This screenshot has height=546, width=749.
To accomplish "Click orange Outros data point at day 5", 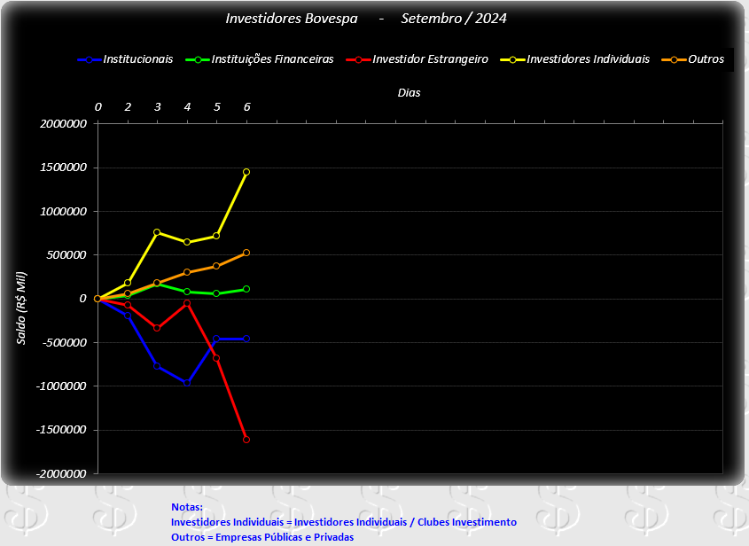I will pyautogui.click(x=216, y=266).
